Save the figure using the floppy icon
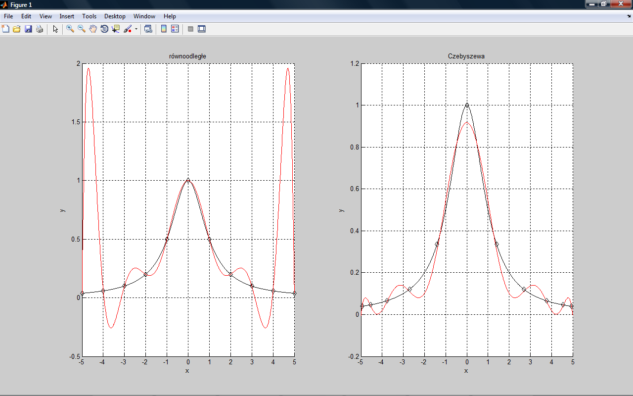The width and height of the screenshot is (633, 396). pos(28,29)
